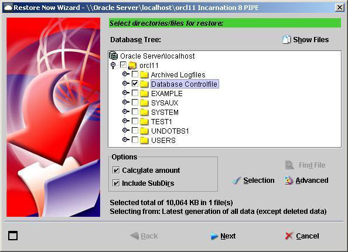
Task: Expand the SYSTEM tree node
Action: point(125,111)
